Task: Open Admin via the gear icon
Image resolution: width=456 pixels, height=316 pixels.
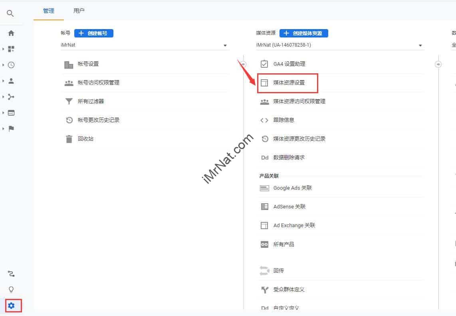Action: [x=11, y=306]
